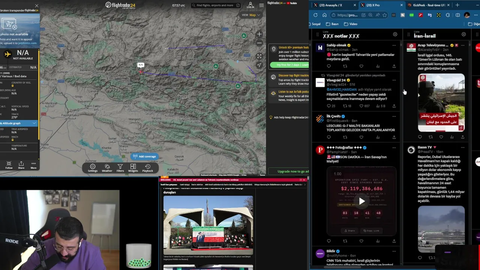Open the Filters tool on the map
The image size is (480, 270).
click(x=120, y=168)
